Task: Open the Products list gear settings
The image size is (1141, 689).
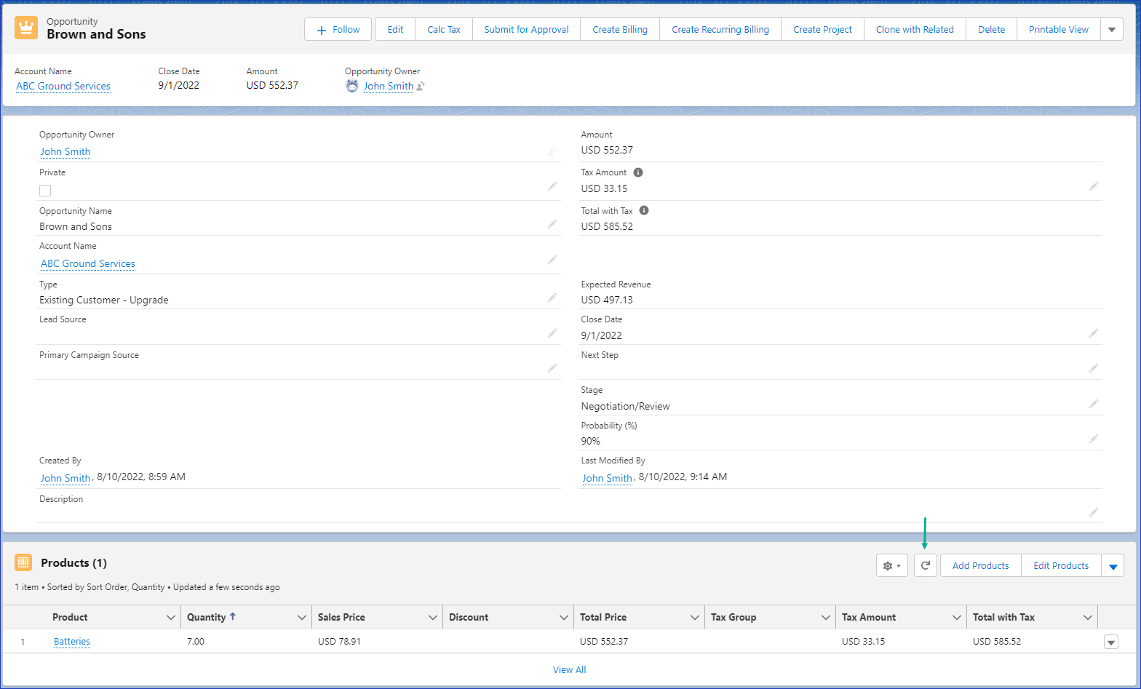Action: coord(891,565)
